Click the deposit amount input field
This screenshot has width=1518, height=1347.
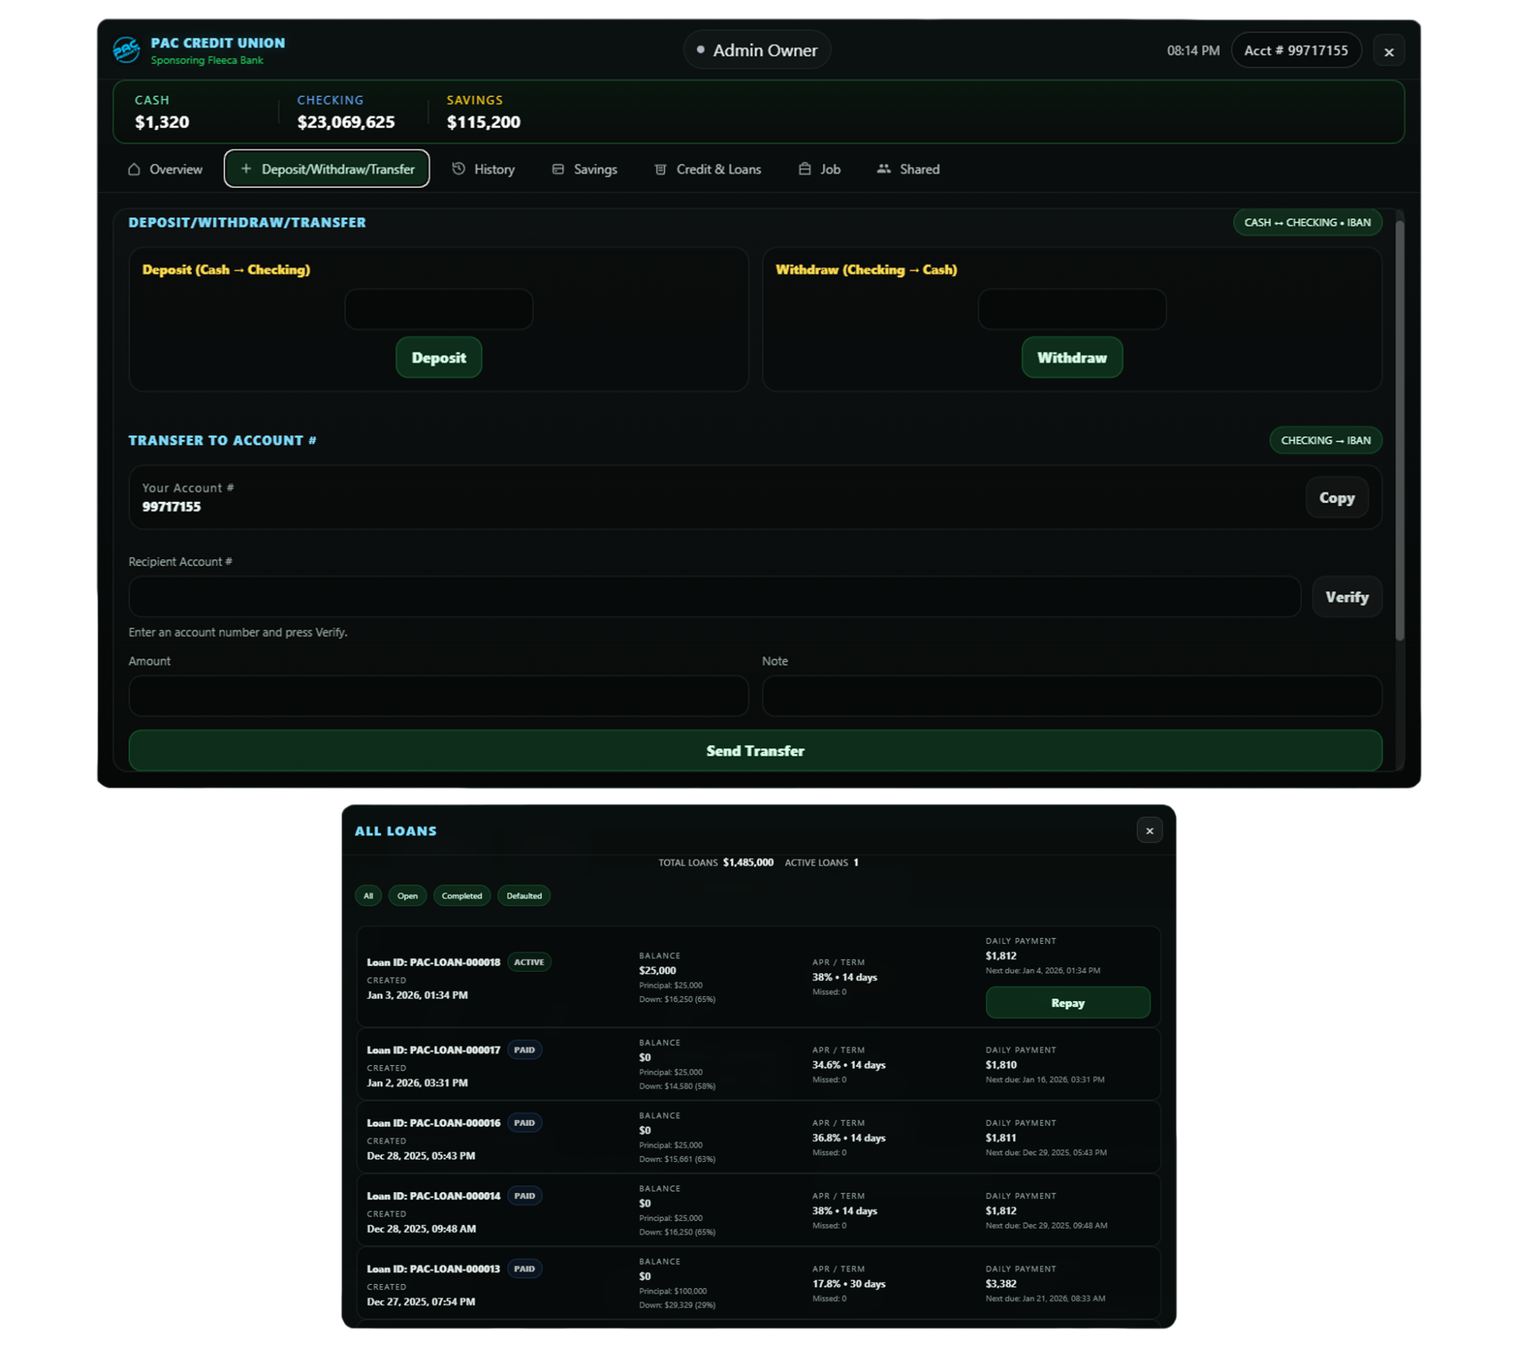[439, 309]
